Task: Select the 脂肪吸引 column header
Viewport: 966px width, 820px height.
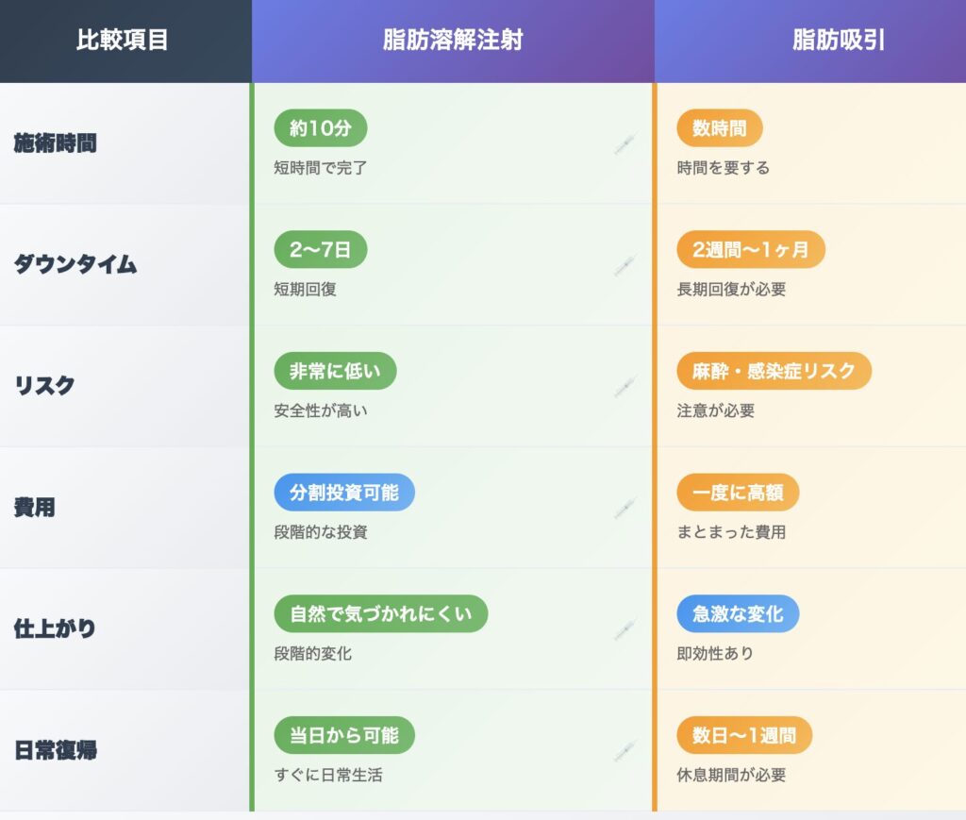Action: 810,41
